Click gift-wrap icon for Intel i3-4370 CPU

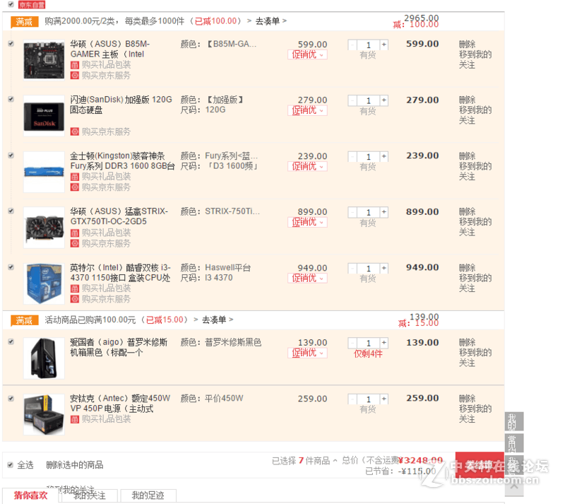point(75,288)
